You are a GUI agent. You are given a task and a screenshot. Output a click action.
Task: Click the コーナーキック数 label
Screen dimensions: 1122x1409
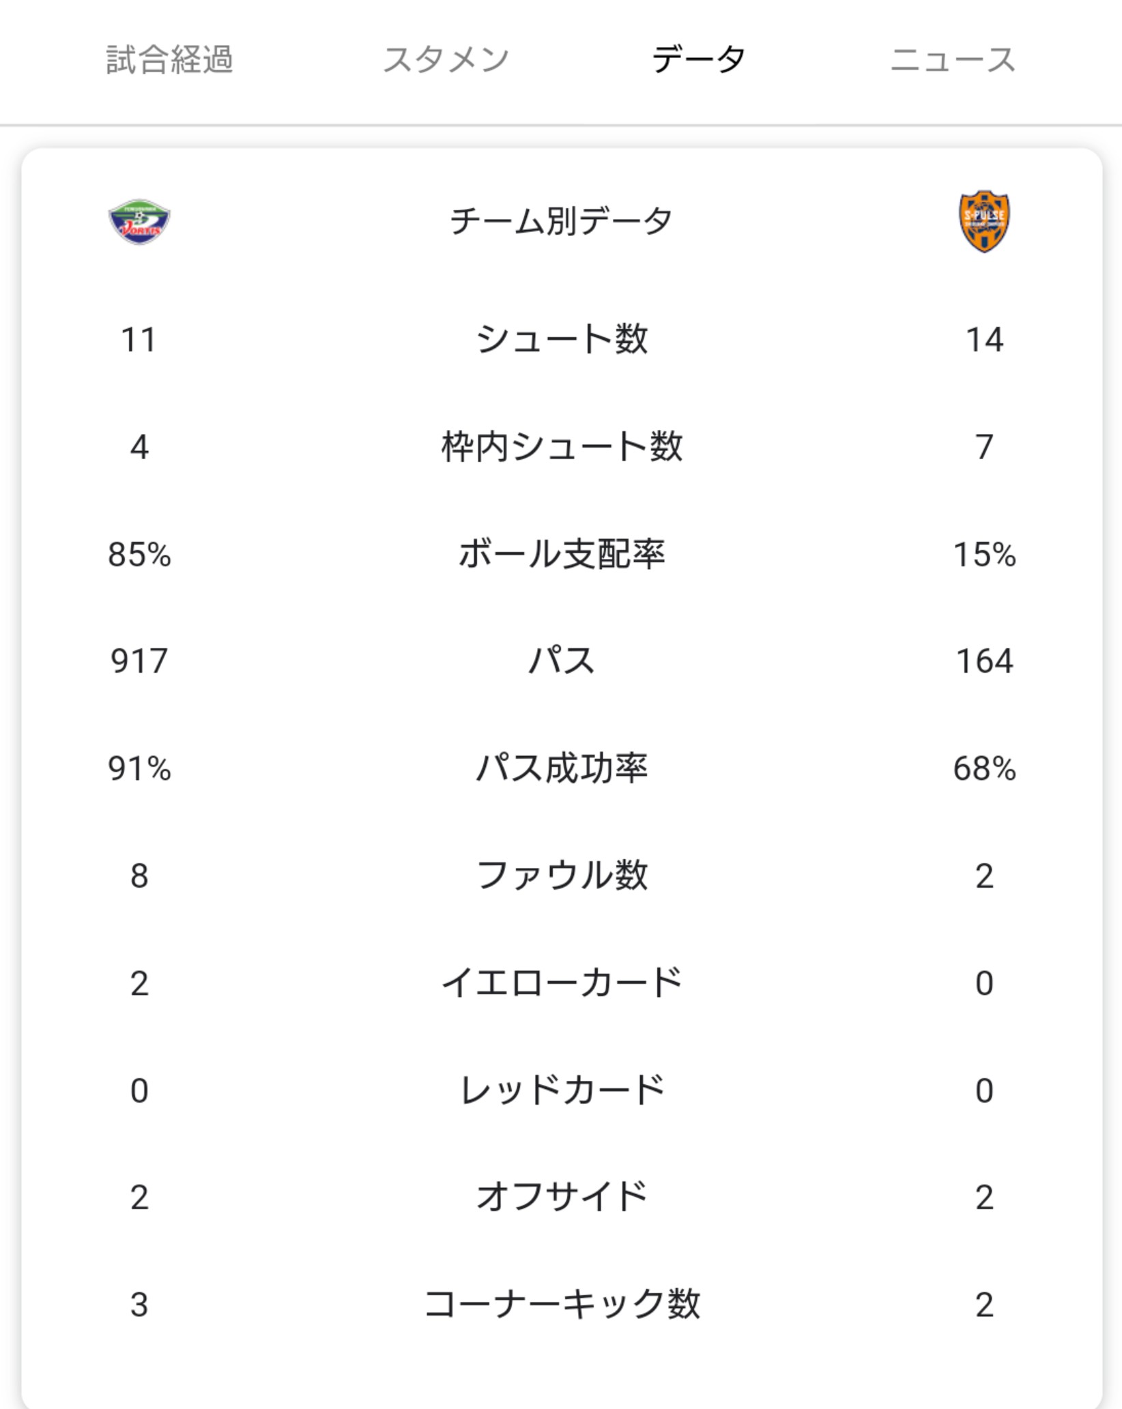point(561,1305)
